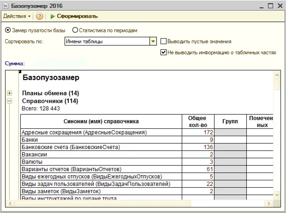This screenshot has height=213, width=286.
Task: Click the help question mark icon
Action: (x=40, y=16)
